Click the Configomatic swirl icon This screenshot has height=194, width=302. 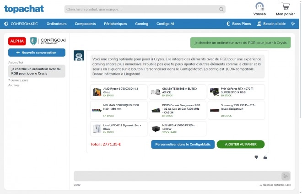click(6, 24)
